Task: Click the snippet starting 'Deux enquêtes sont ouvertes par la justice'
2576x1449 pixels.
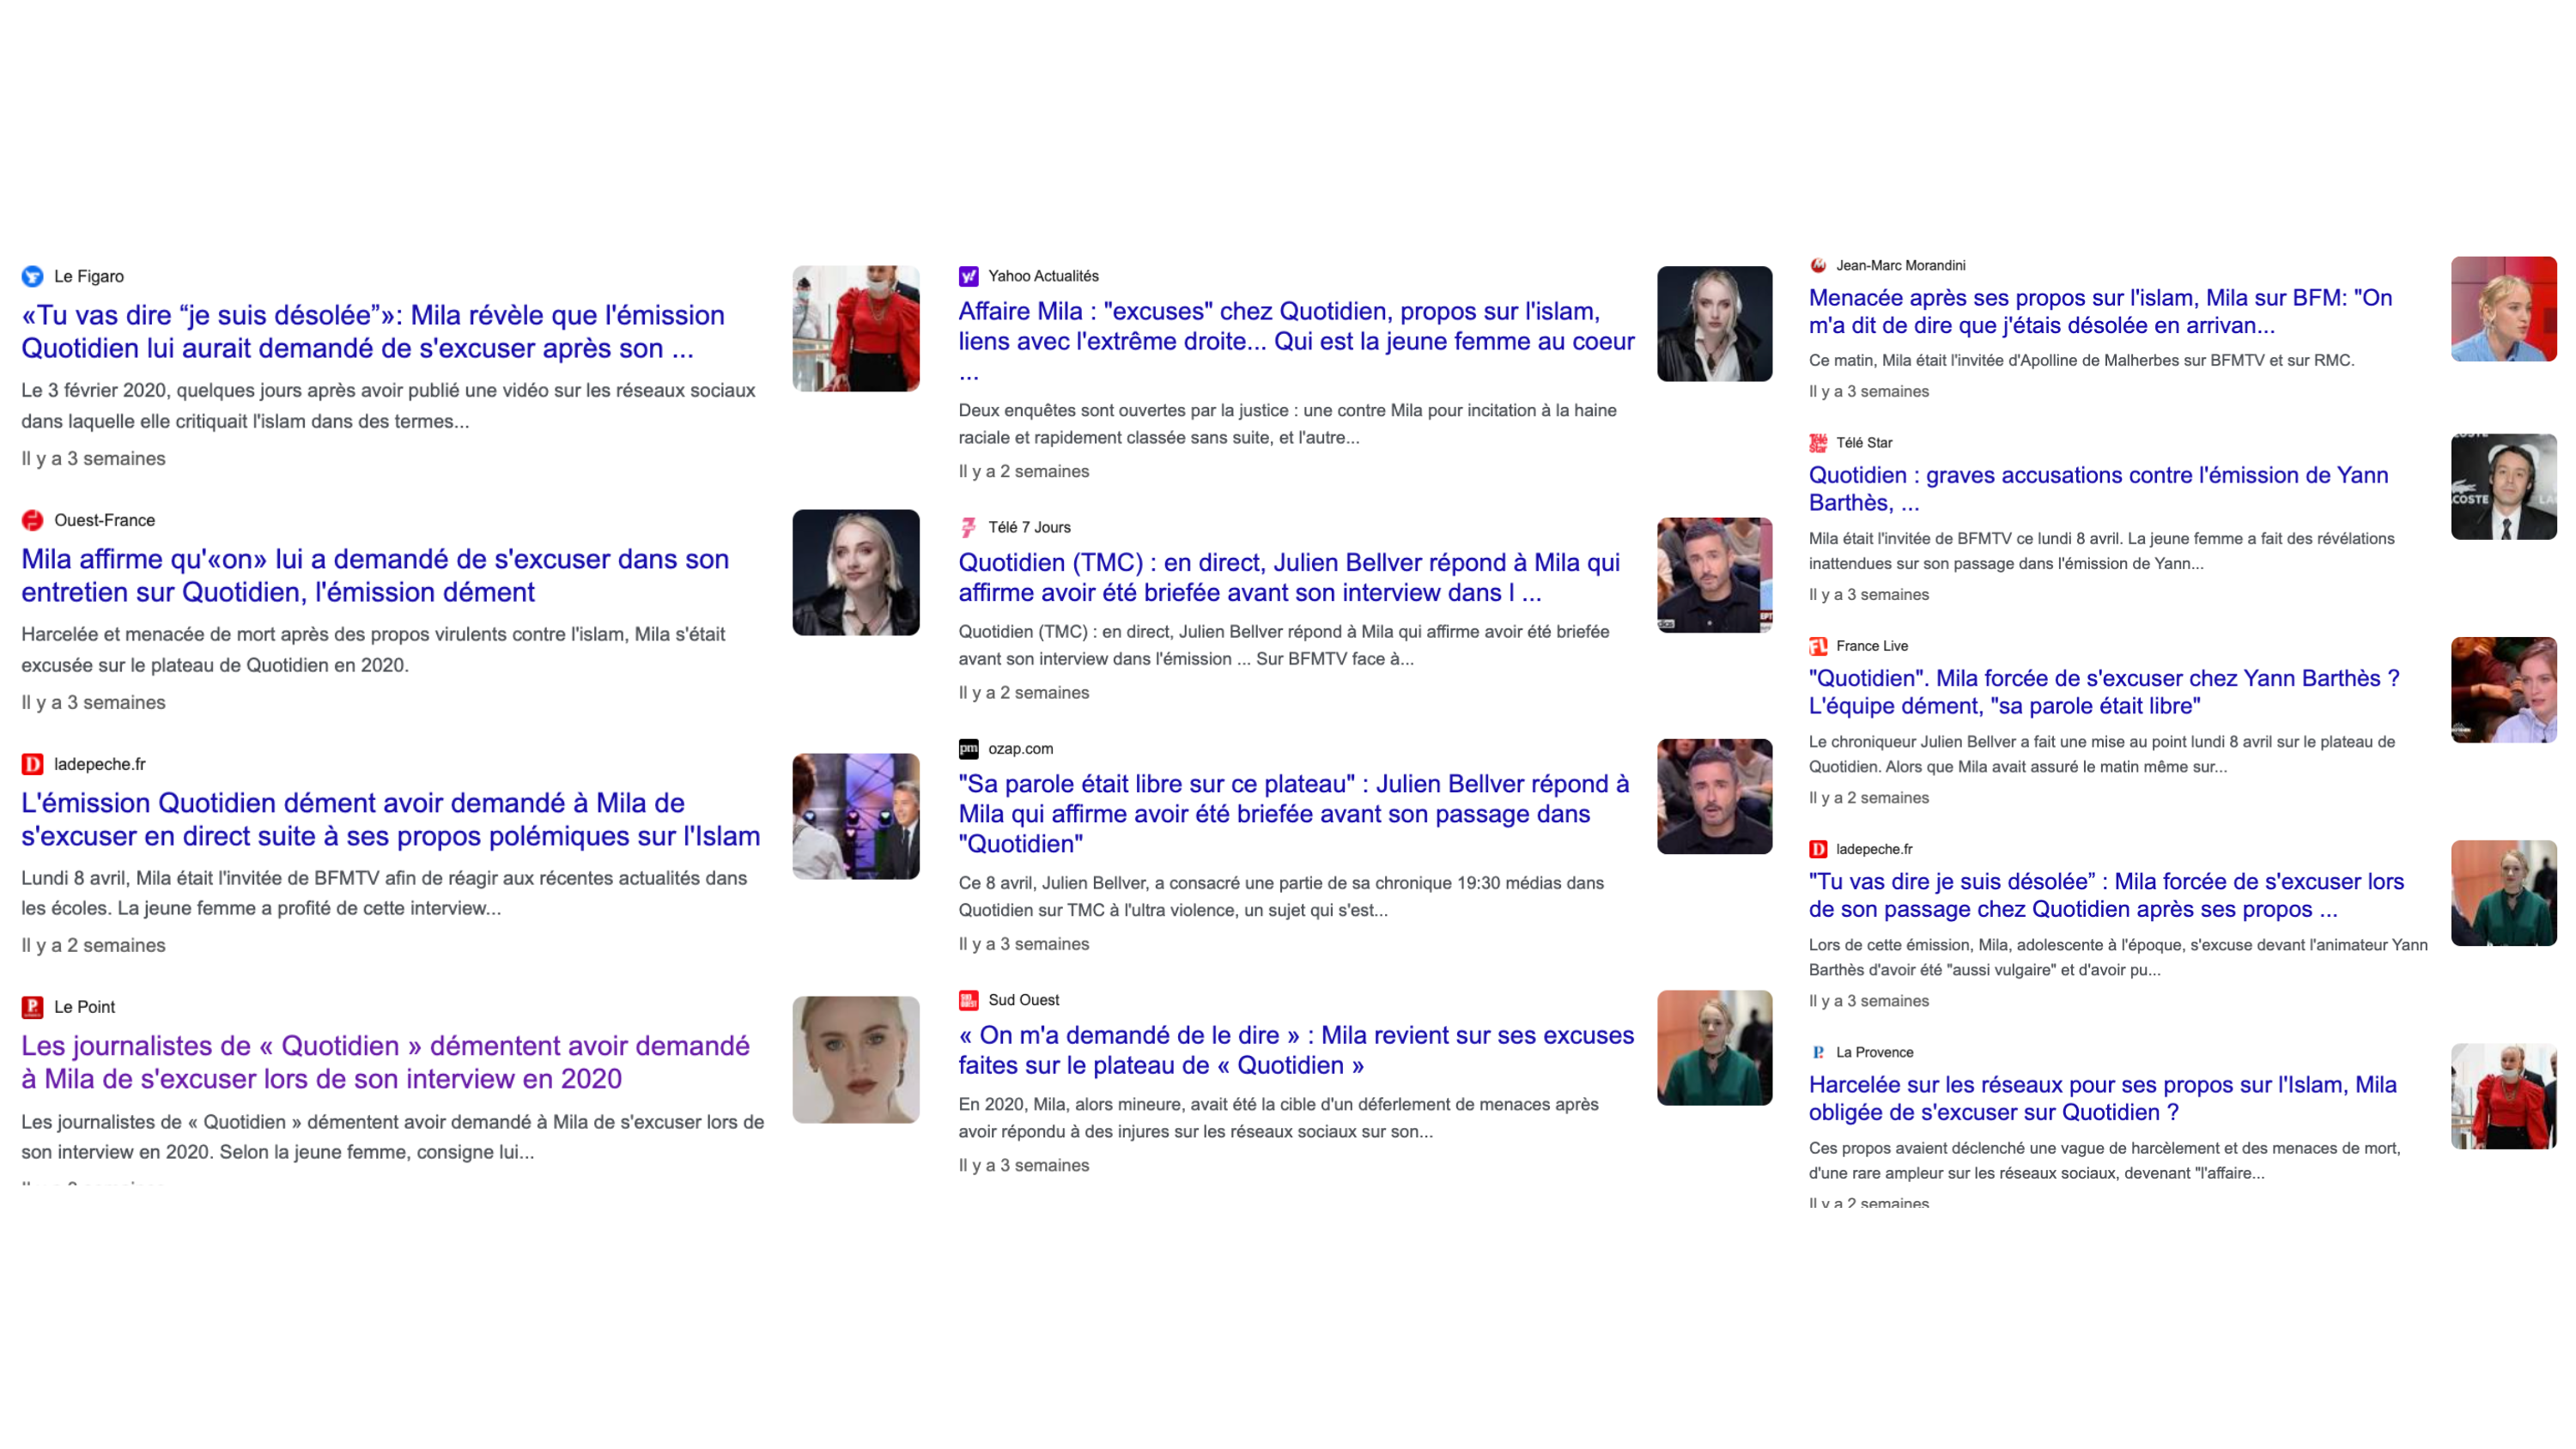Action: (1287, 424)
